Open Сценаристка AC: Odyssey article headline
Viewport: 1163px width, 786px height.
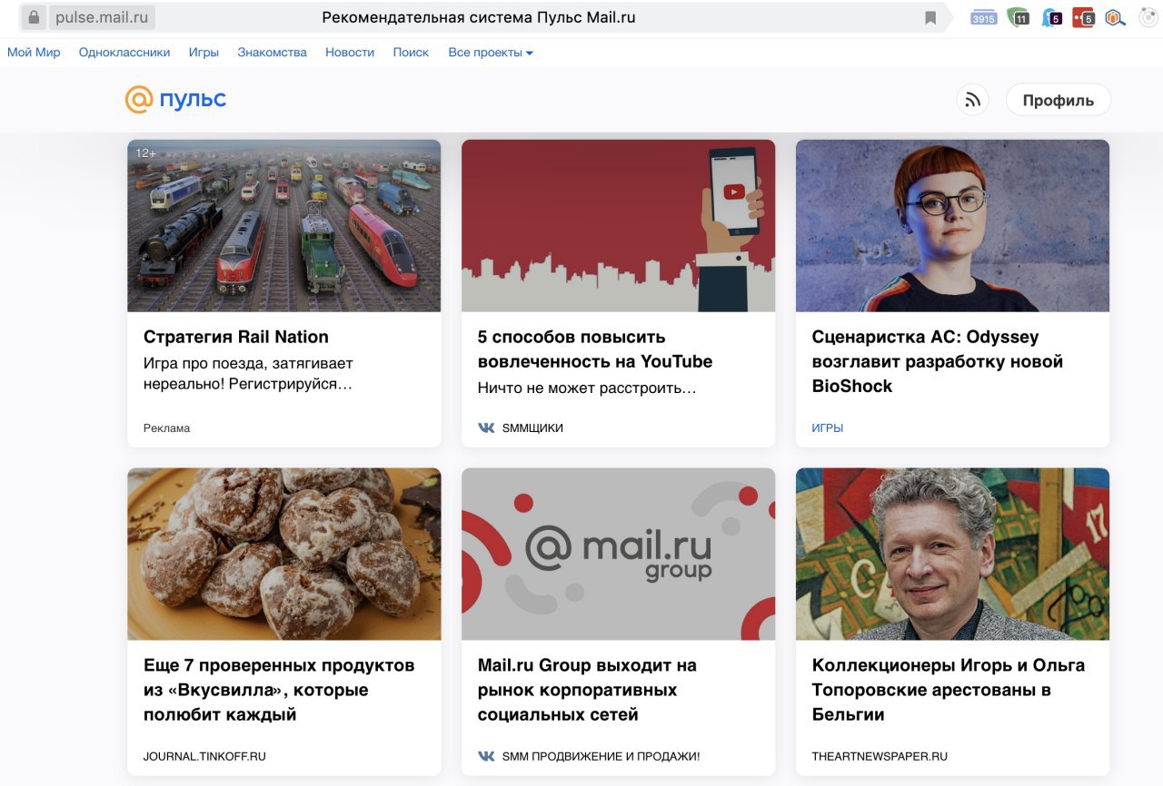938,361
